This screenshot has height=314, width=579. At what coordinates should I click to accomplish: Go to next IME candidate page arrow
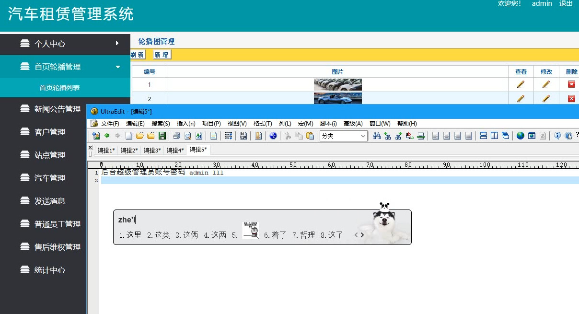coord(362,235)
